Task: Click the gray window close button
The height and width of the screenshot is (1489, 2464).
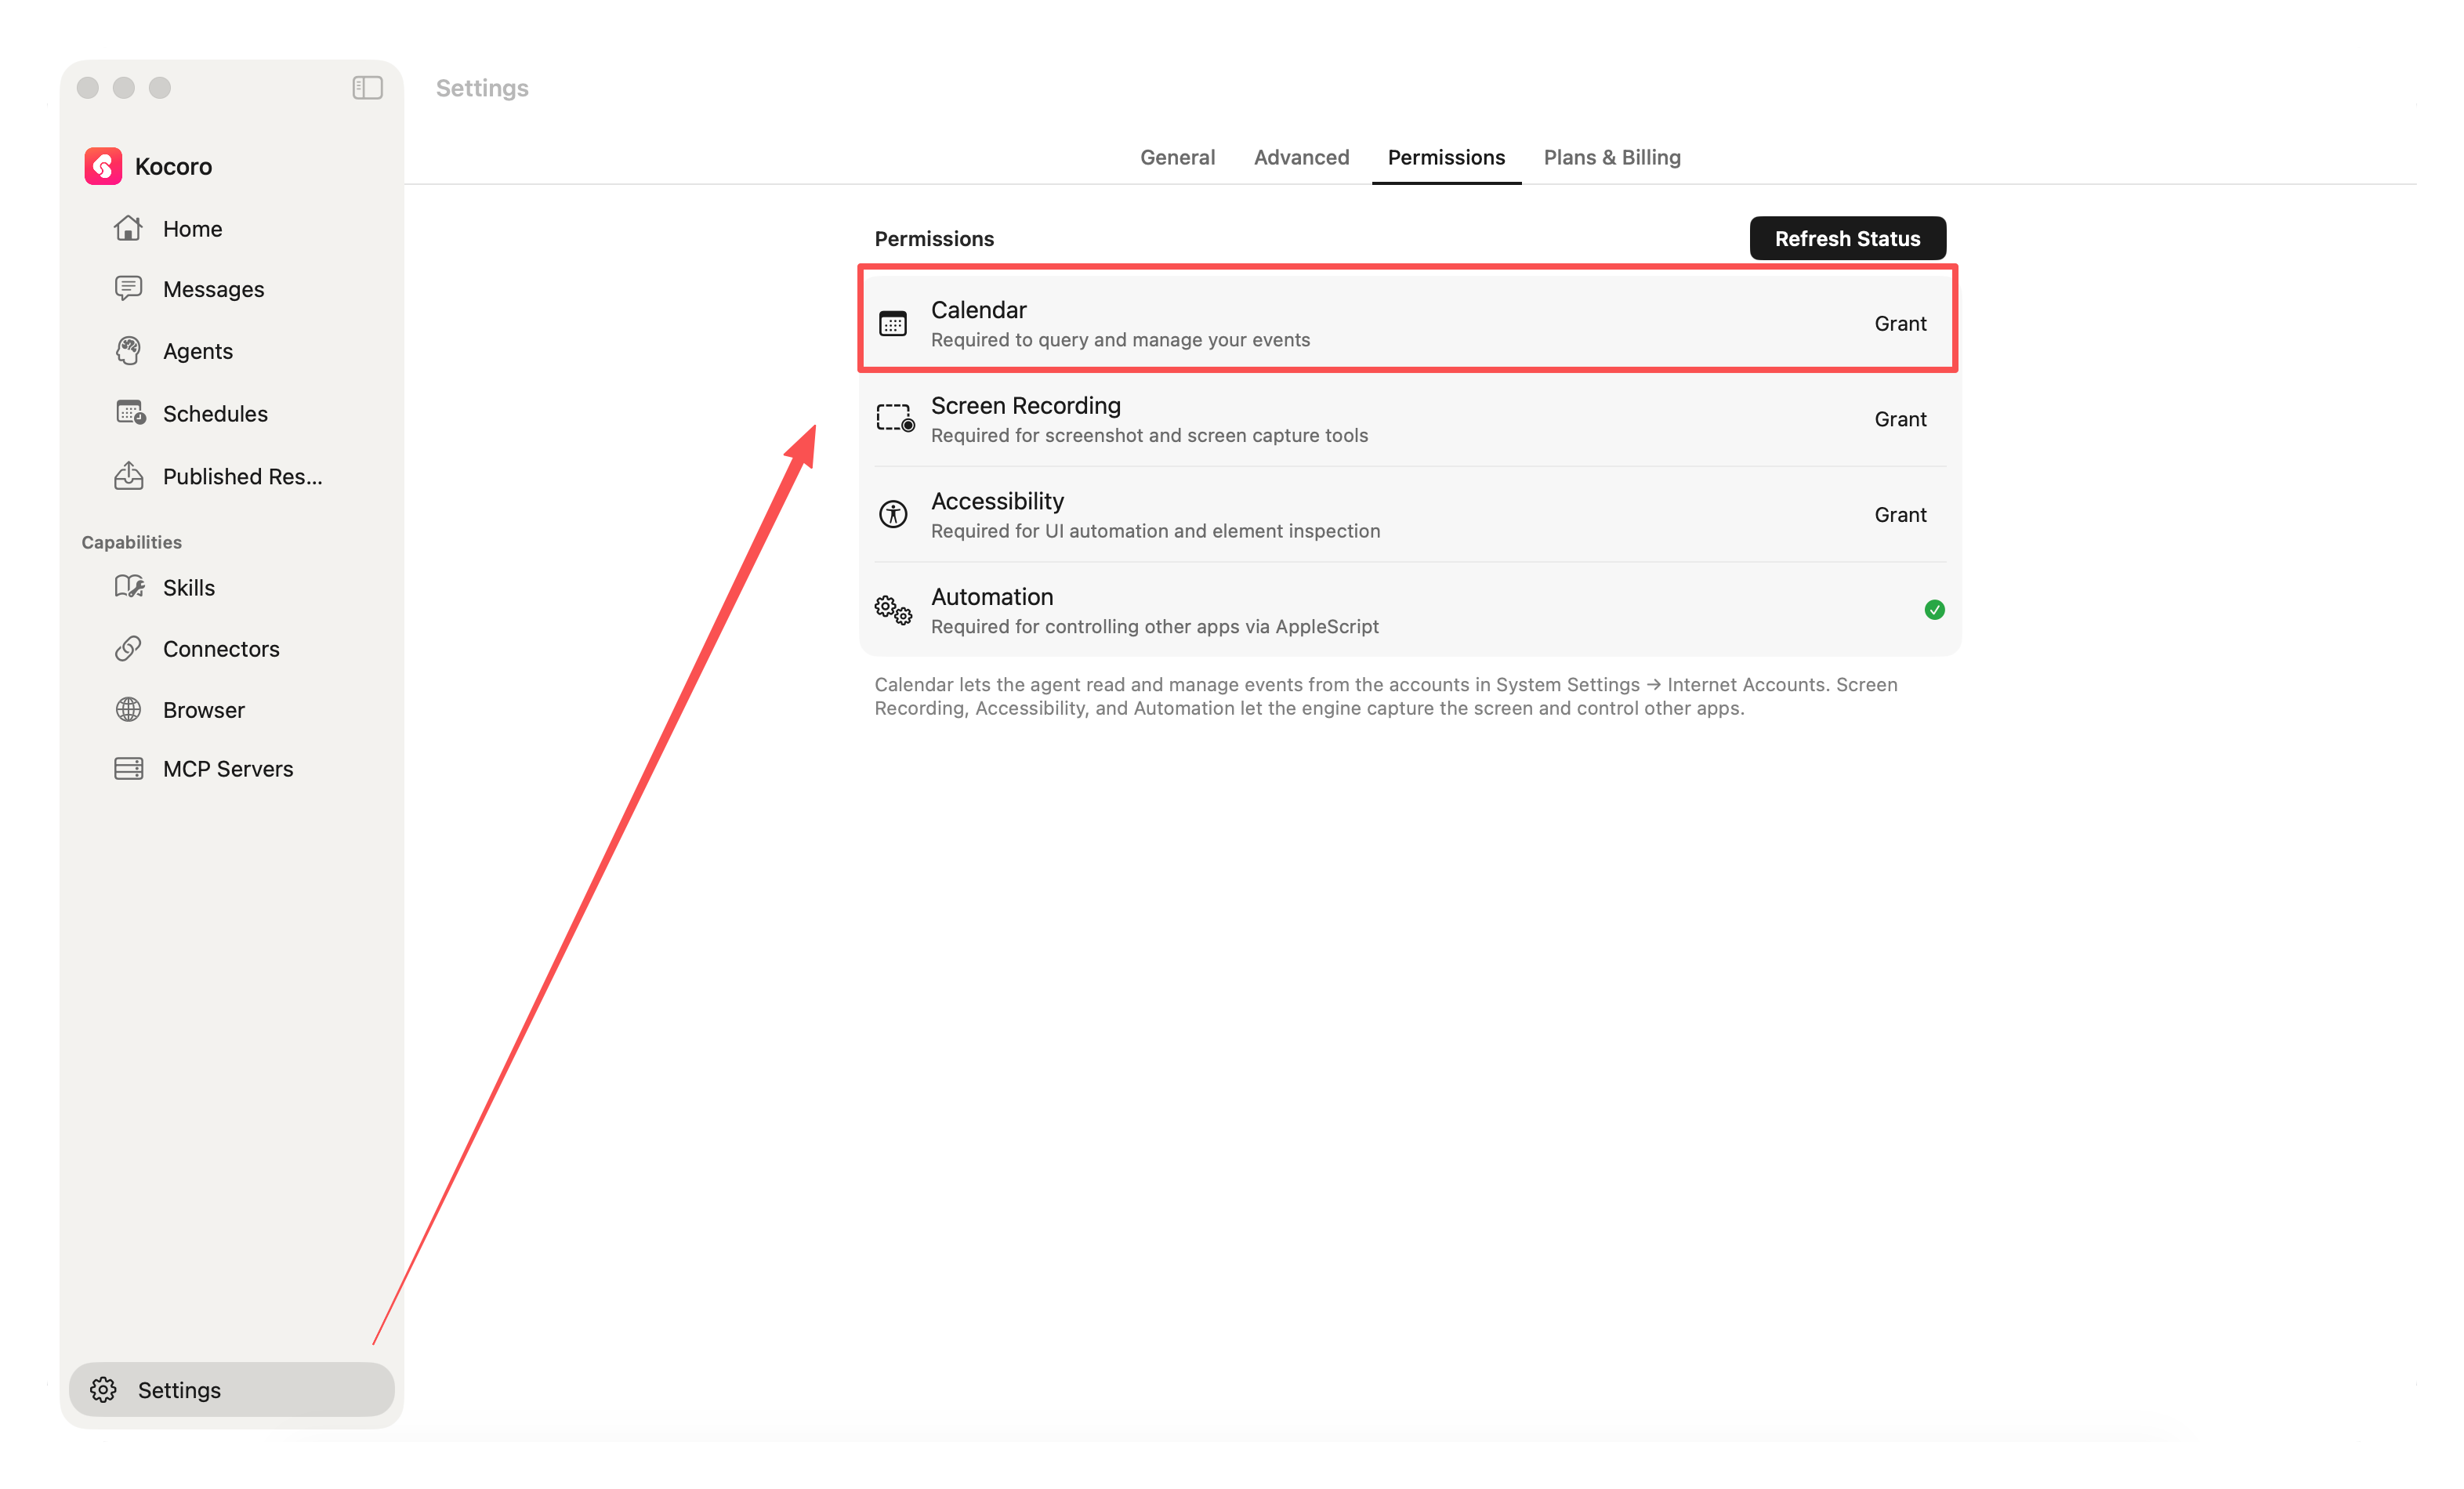Action: pos(88,88)
